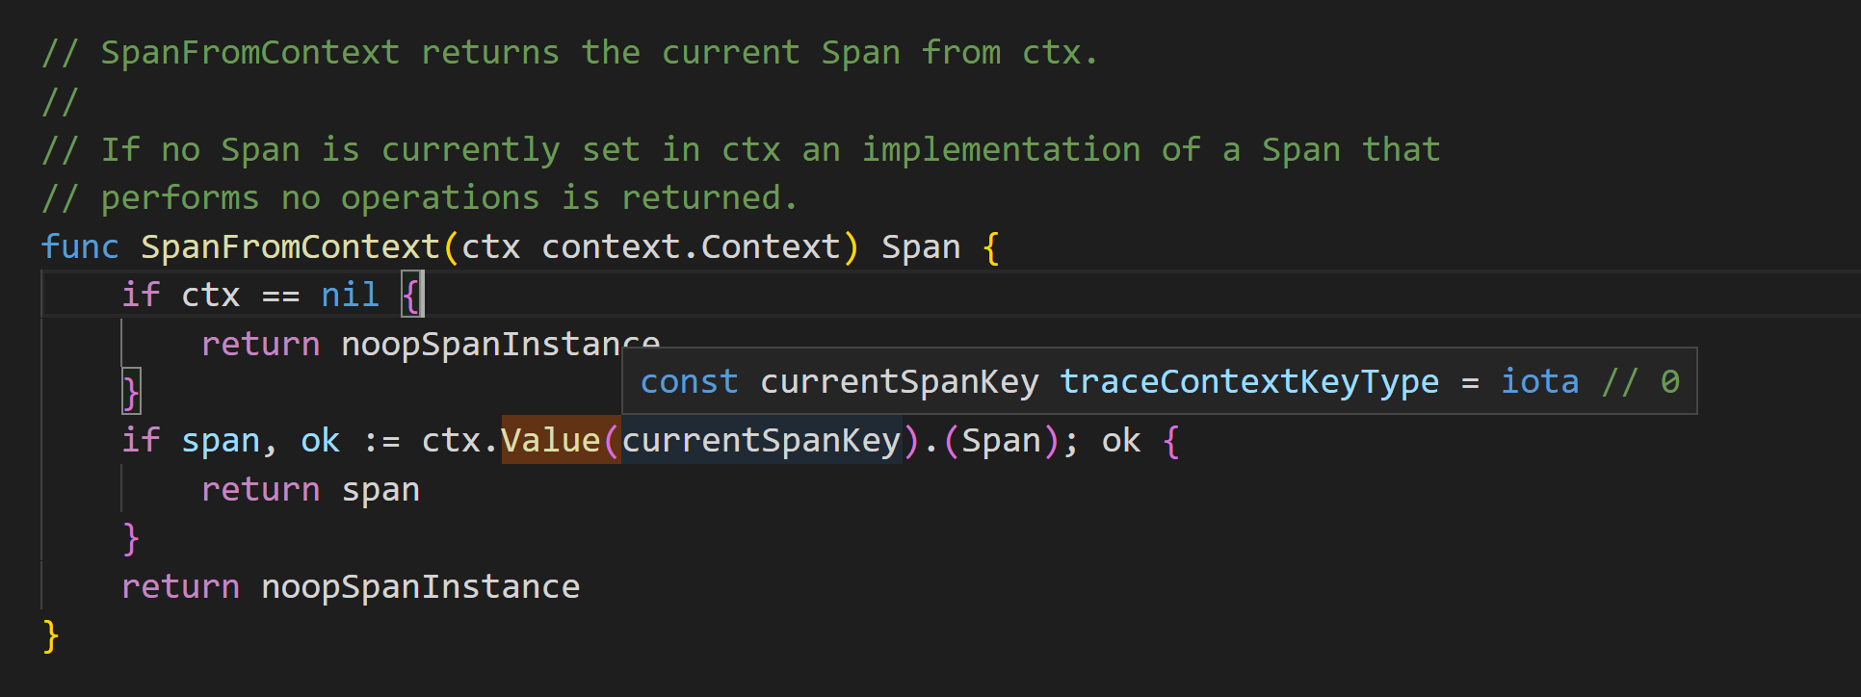Click the comment line starting with performs

pos(420,198)
